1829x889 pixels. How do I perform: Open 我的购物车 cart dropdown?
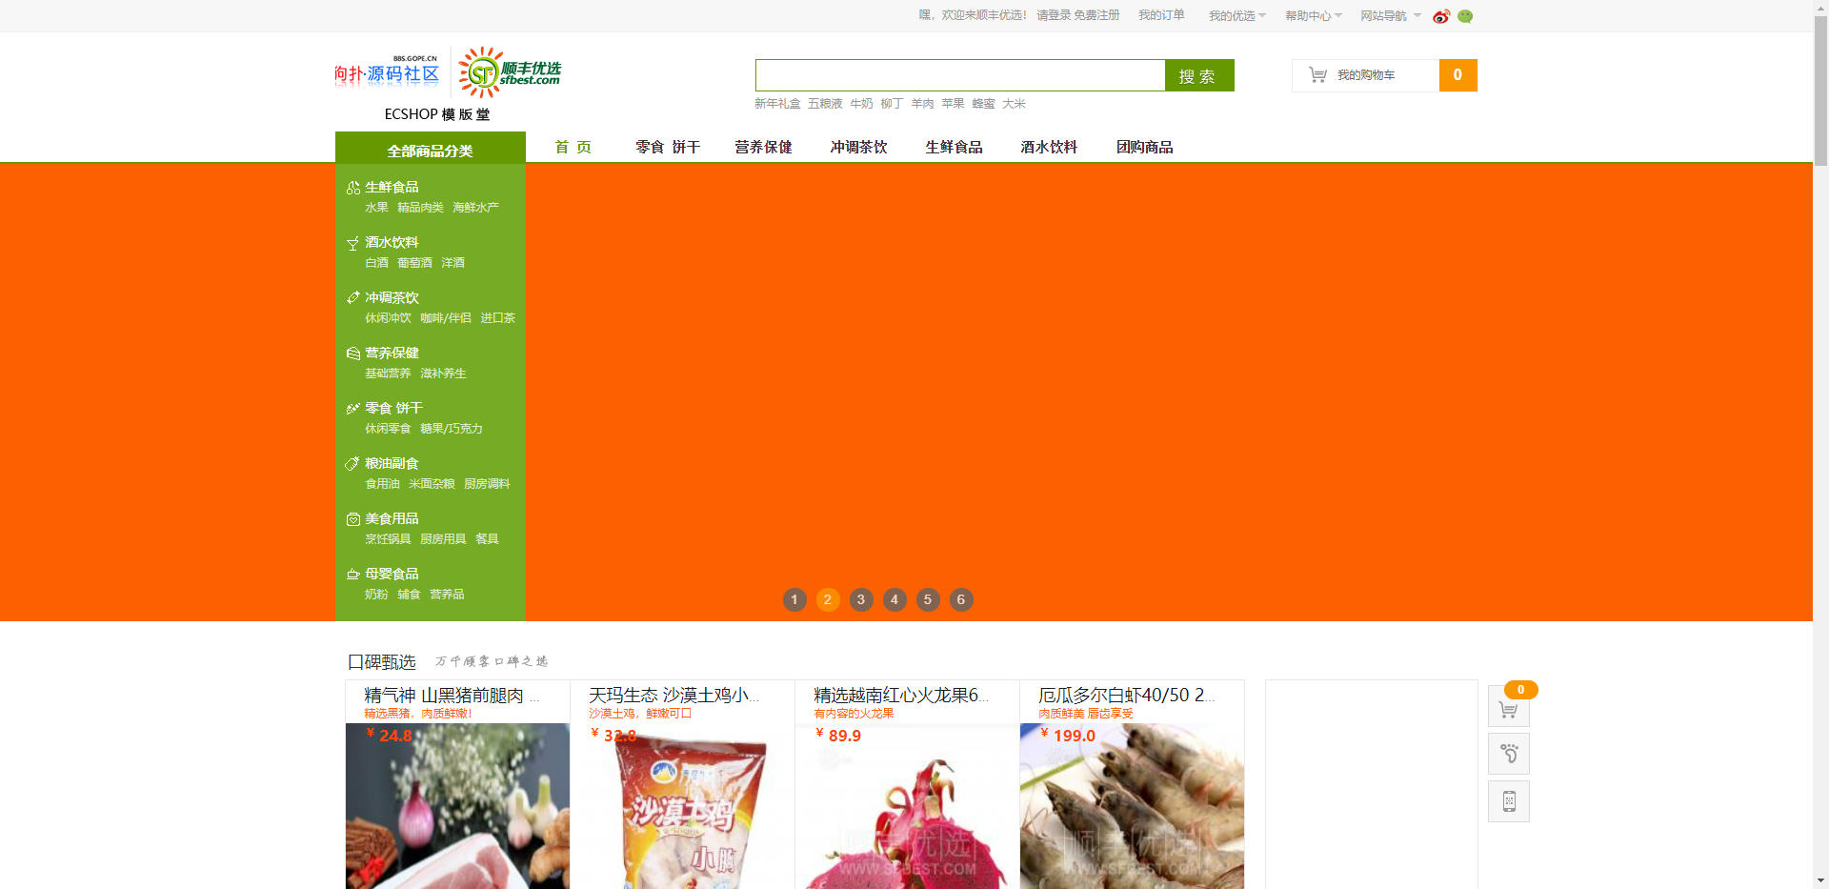1366,75
